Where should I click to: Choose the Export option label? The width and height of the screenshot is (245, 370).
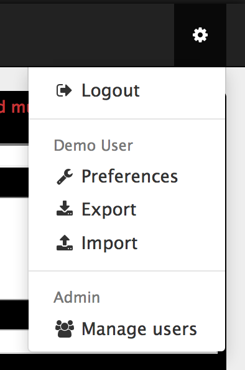[x=109, y=209]
